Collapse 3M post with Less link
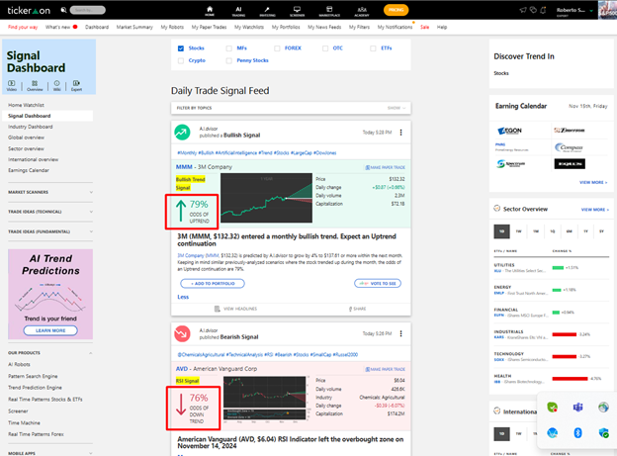Viewport: 617px width, 456px height. click(x=183, y=297)
